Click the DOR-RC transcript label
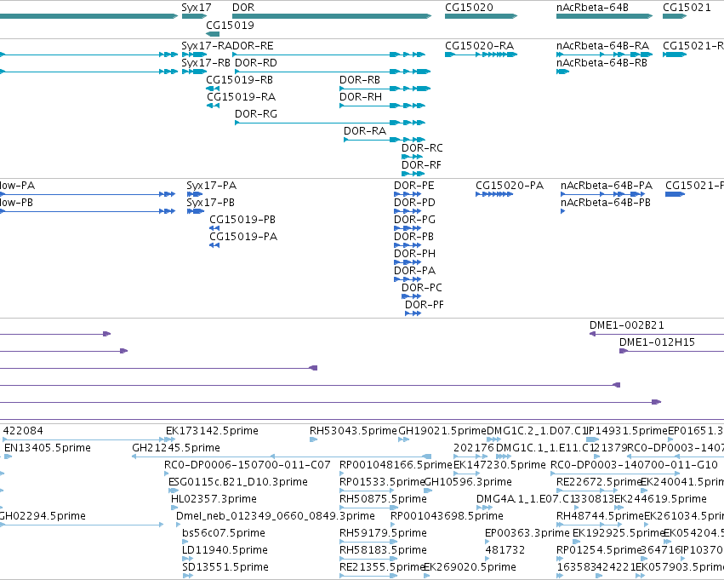 (x=422, y=148)
